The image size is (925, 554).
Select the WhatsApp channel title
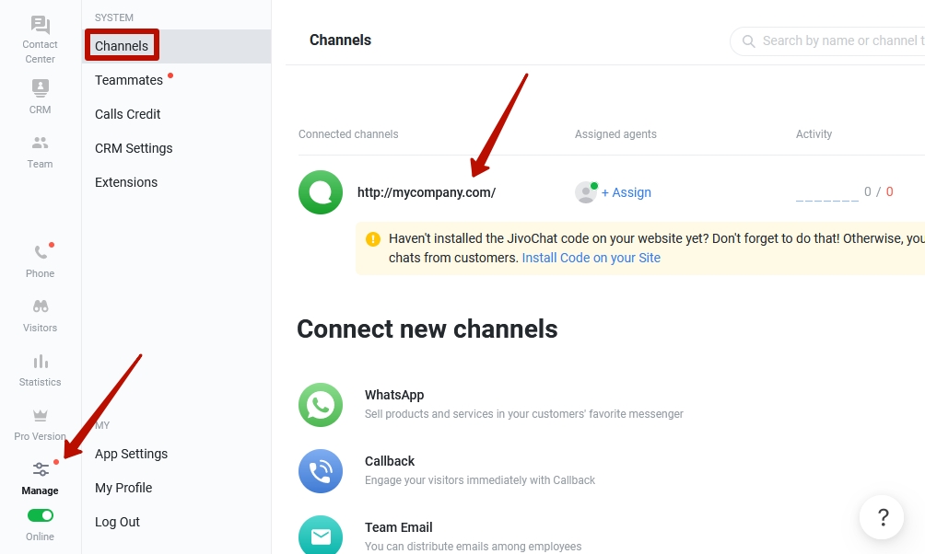click(394, 395)
